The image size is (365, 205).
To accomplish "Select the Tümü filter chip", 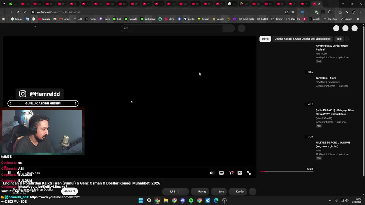I will [265, 39].
